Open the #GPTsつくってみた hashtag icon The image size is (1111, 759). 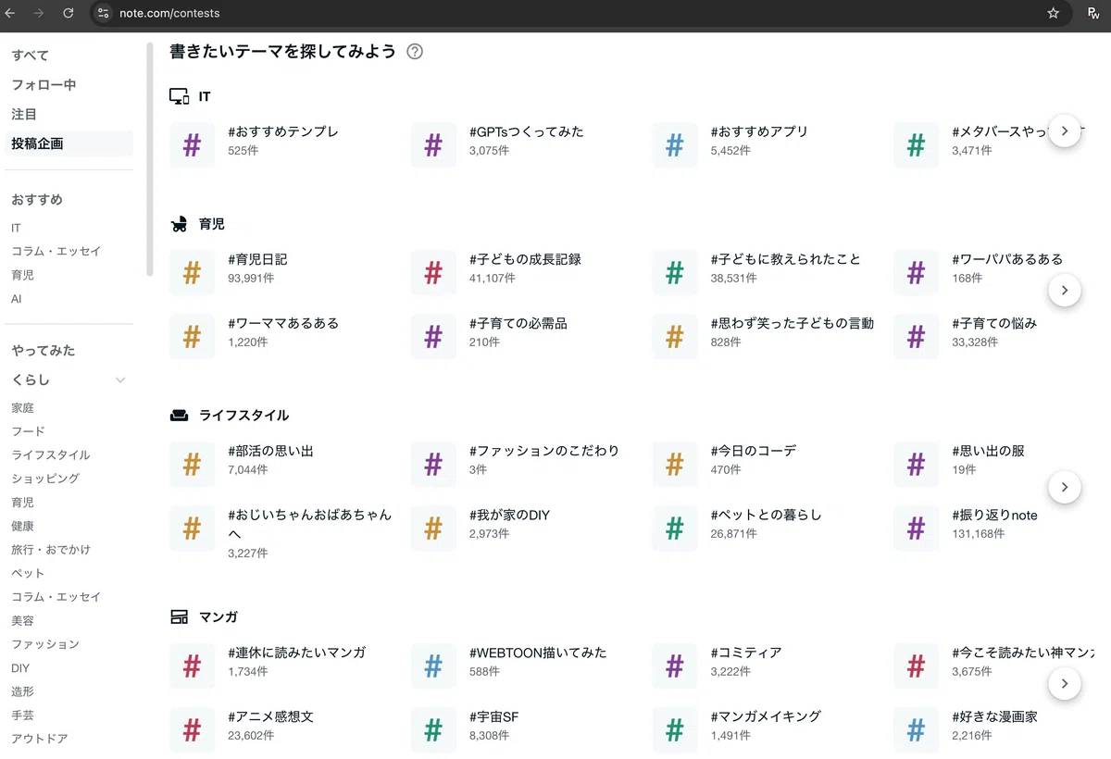pos(433,145)
